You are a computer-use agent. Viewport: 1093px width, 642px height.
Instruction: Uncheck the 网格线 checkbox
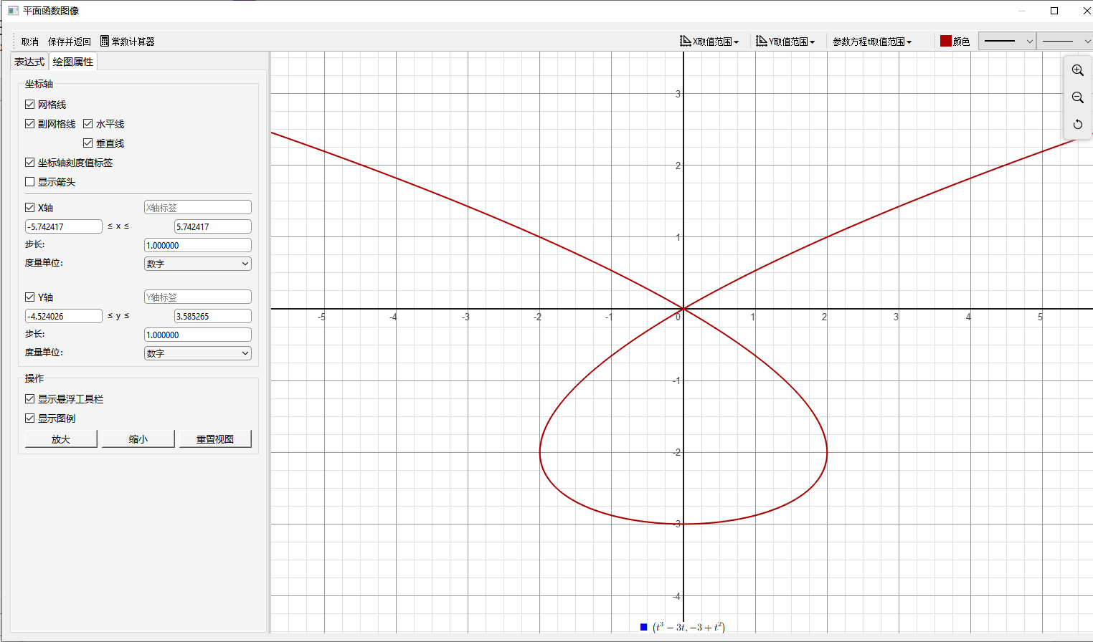[30, 105]
